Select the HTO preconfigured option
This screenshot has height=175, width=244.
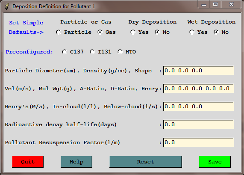(120, 52)
